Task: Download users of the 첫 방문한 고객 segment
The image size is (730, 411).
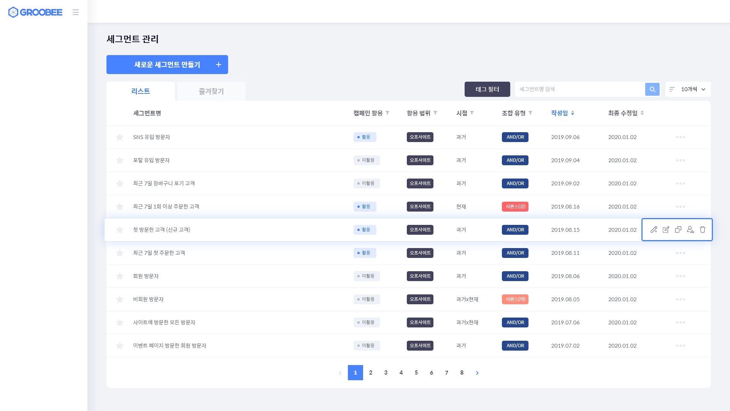Action: pyautogui.click(x=690, y=229)
